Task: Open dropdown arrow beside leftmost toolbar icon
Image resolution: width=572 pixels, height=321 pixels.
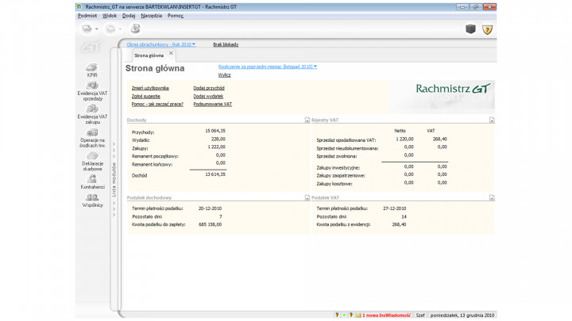Action: coord(97,29)
